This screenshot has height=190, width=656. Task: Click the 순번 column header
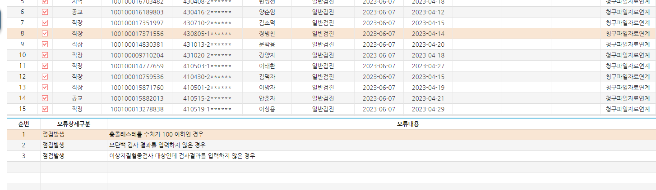[23, 124]
